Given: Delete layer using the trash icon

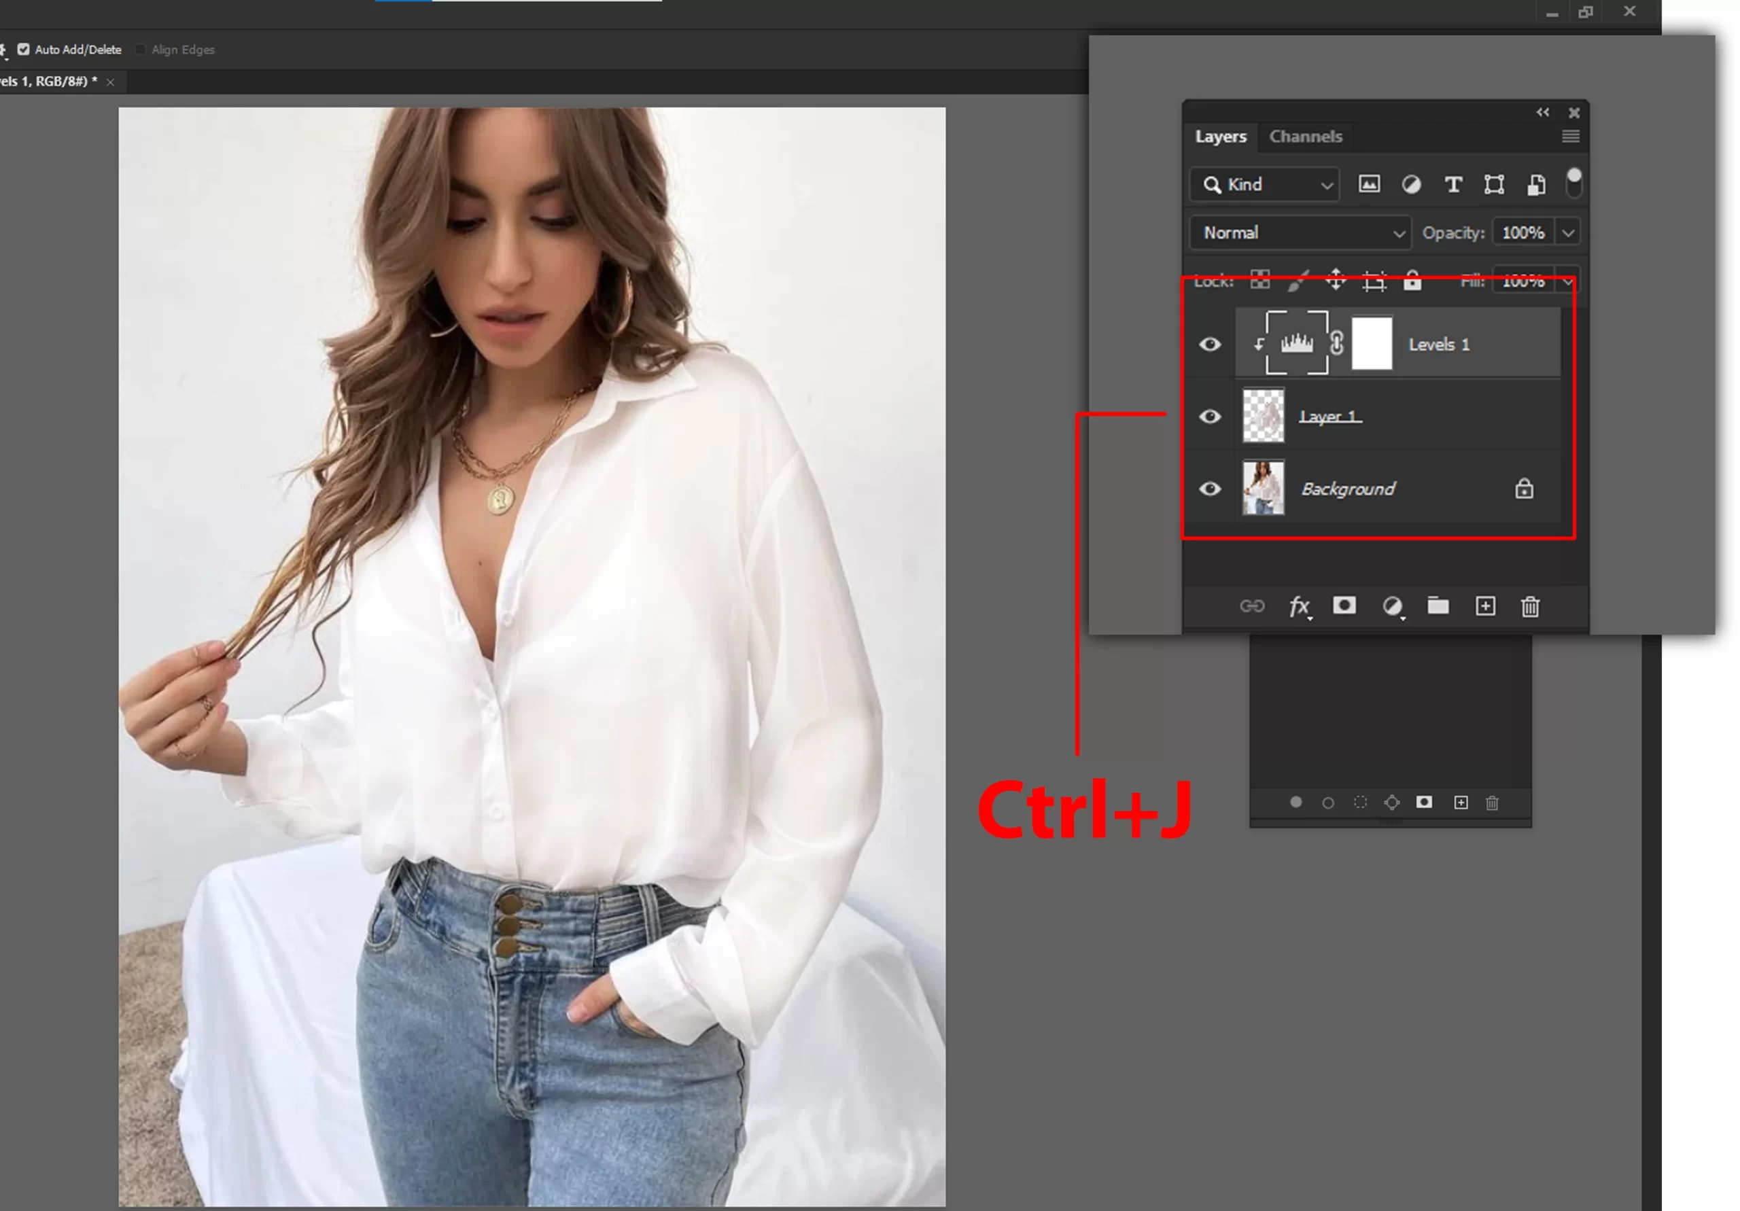Looking at the screenshot, I should pyautogui.click(x=1529, y=606).
